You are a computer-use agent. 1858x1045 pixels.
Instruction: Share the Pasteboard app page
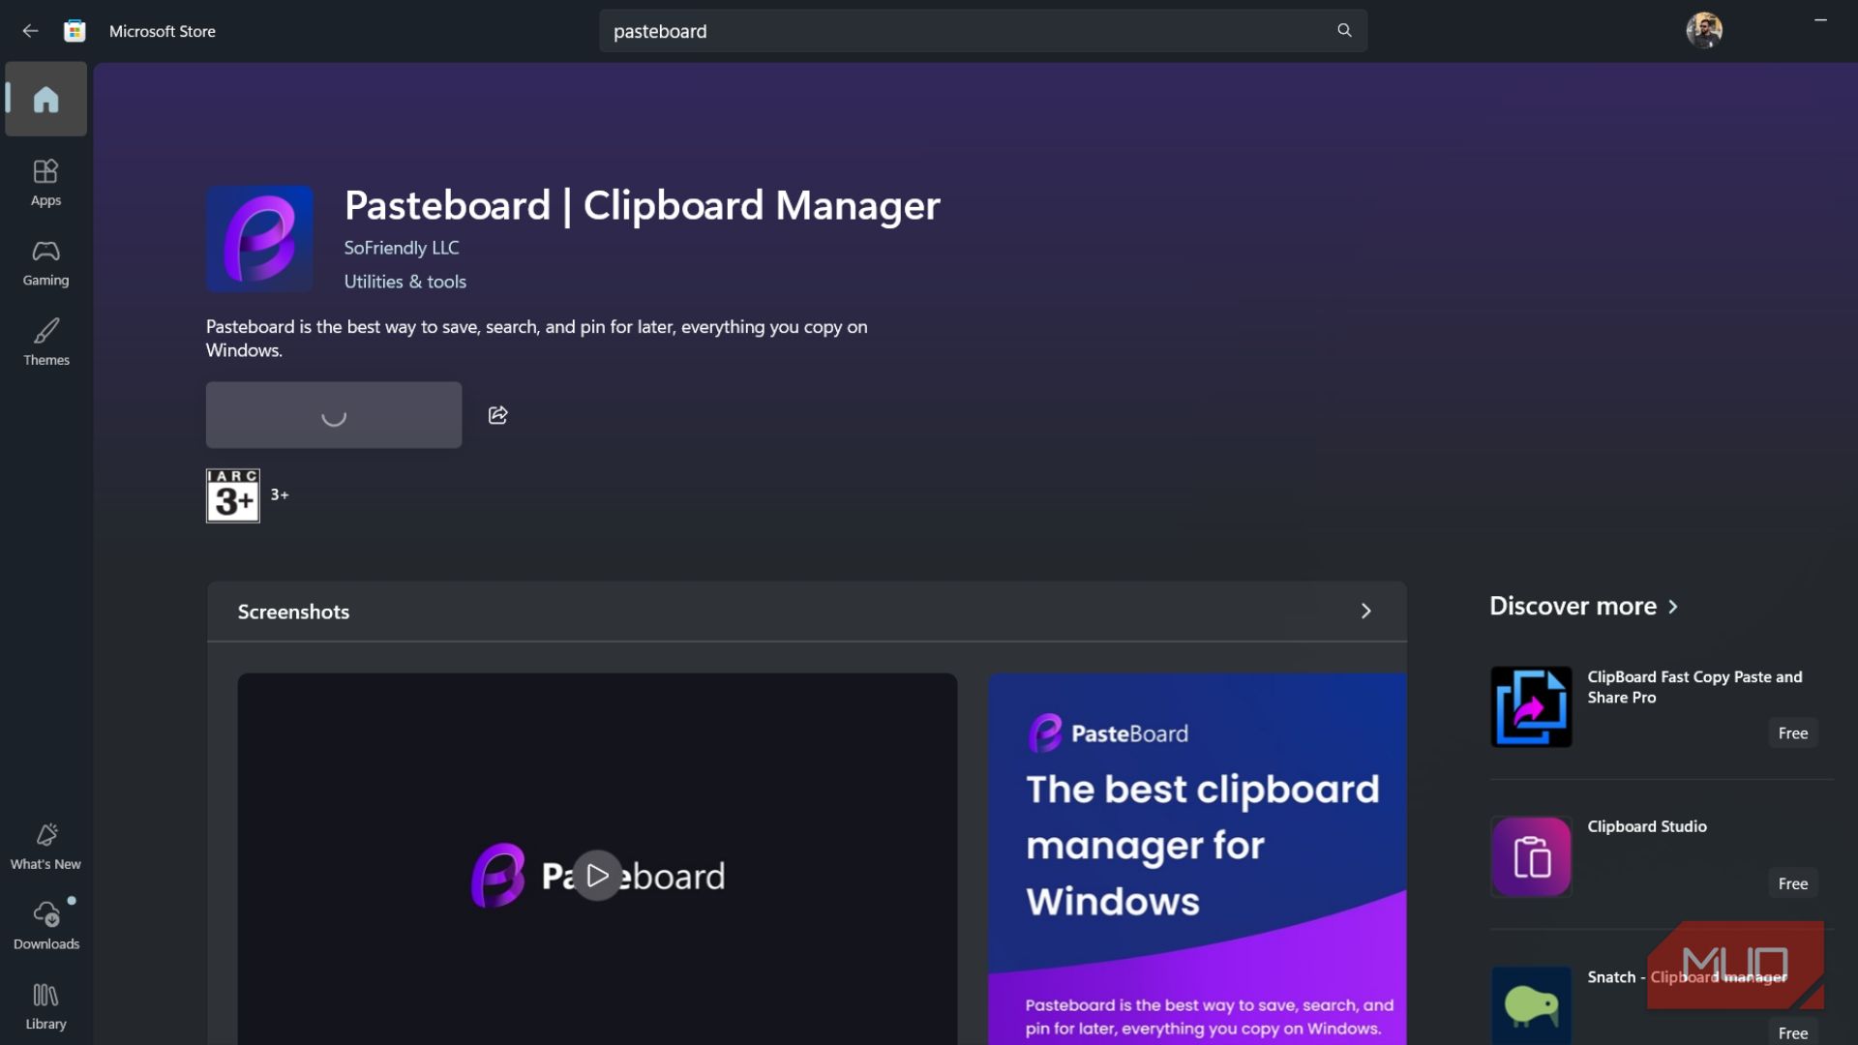tap(498, 415)
